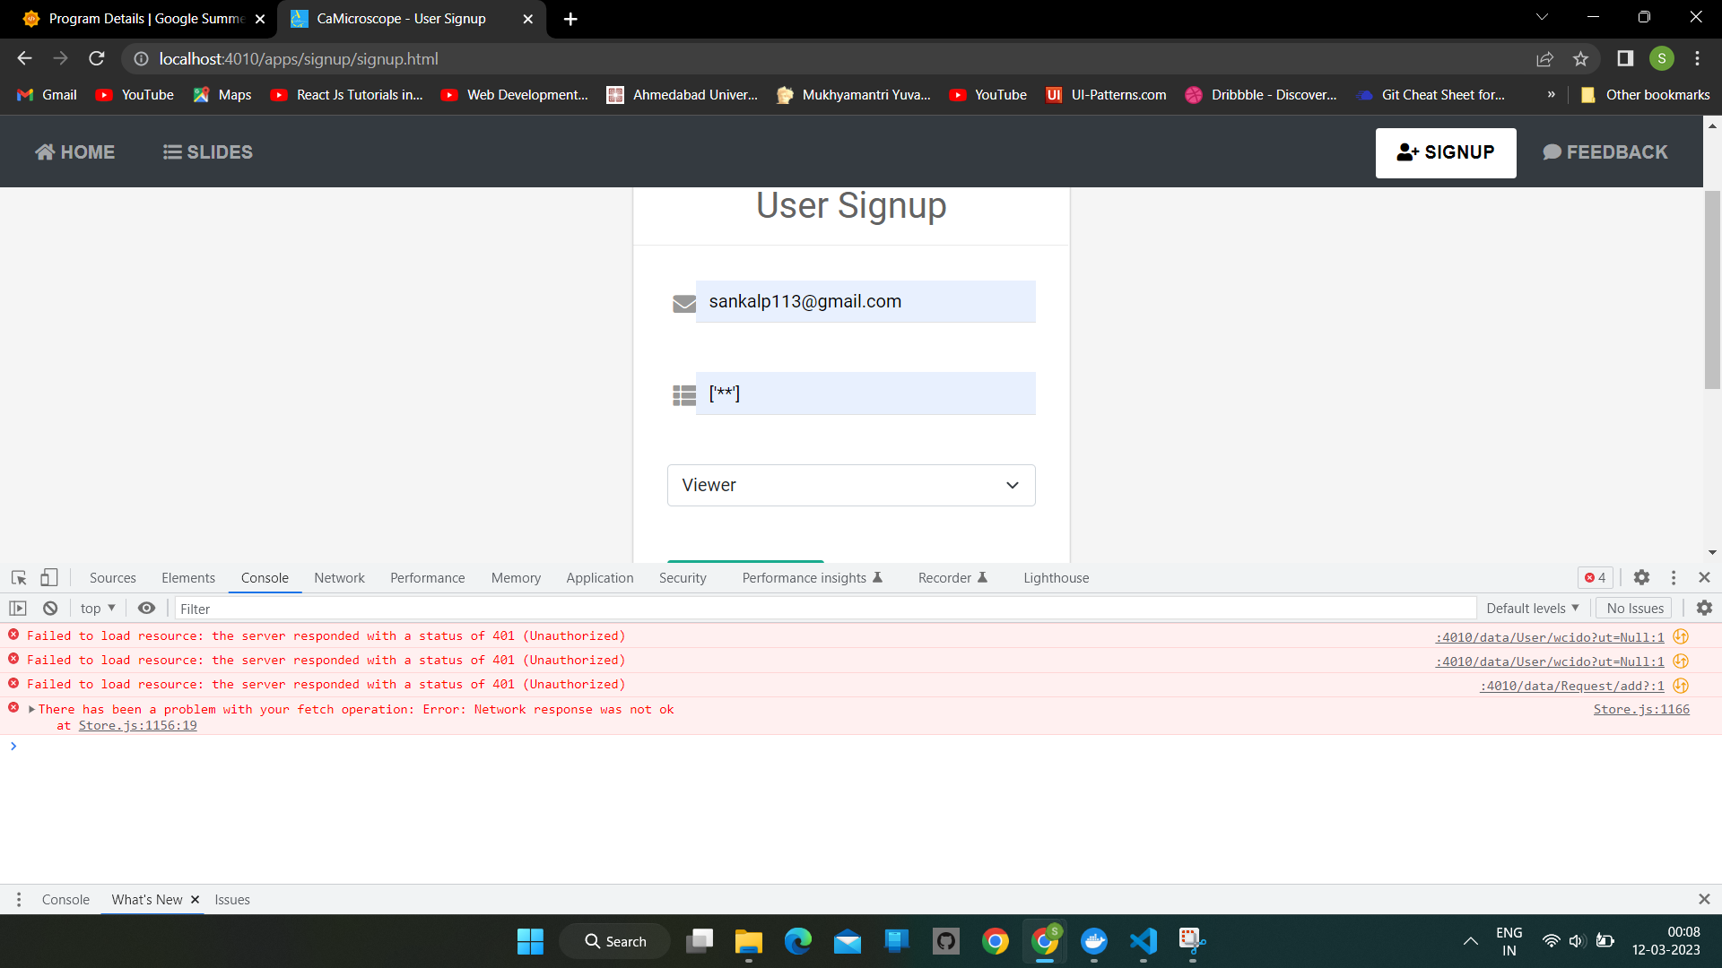Open console settings gear beside No Issues
Screen dimensions: 1722x968
(x=1704, y=608)
